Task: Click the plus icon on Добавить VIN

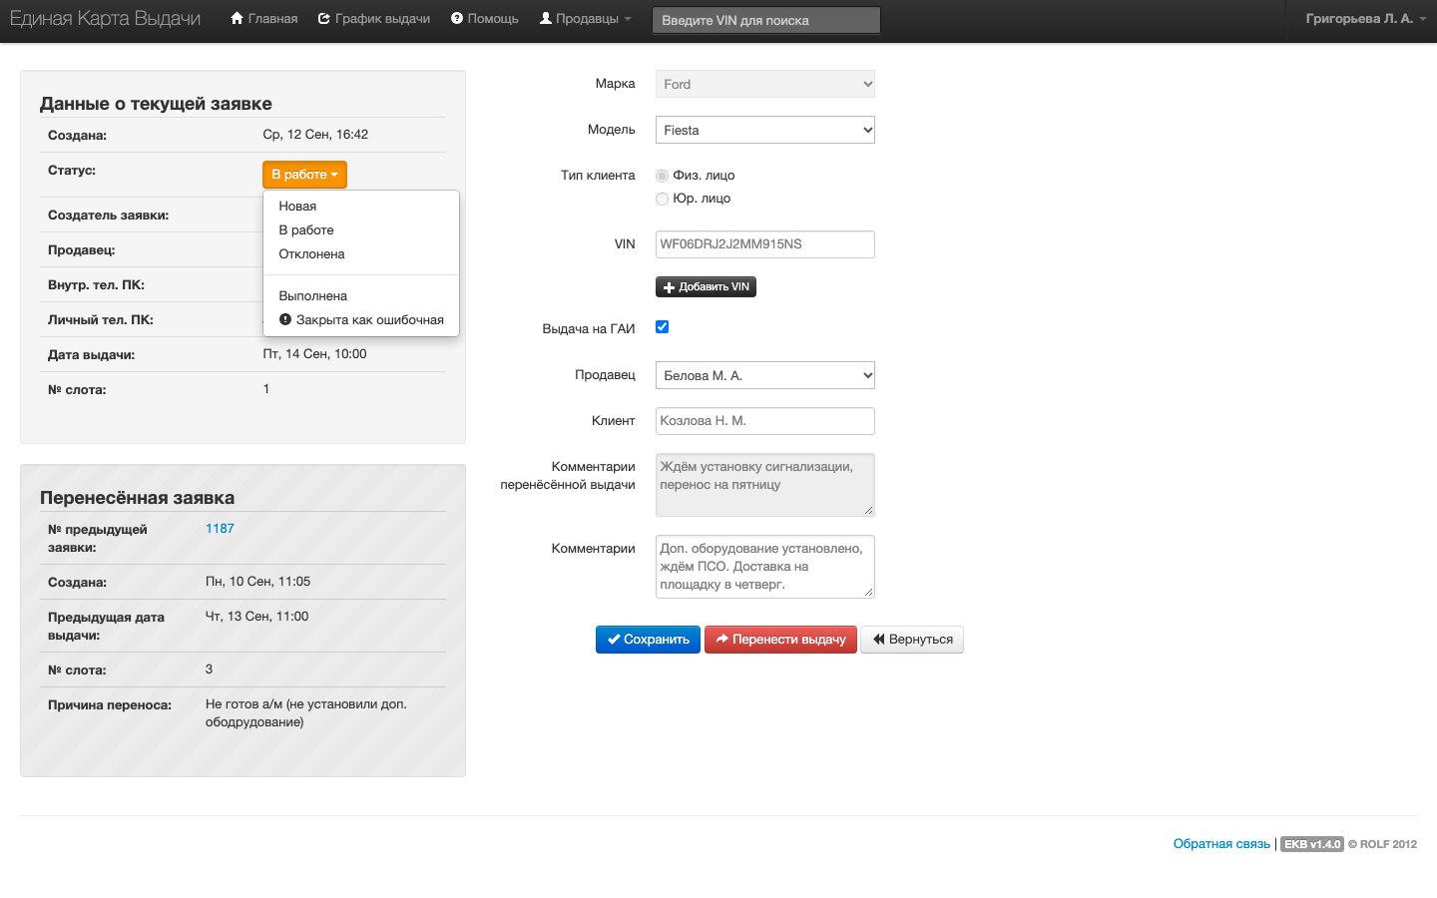Action: tap(669, 287)
